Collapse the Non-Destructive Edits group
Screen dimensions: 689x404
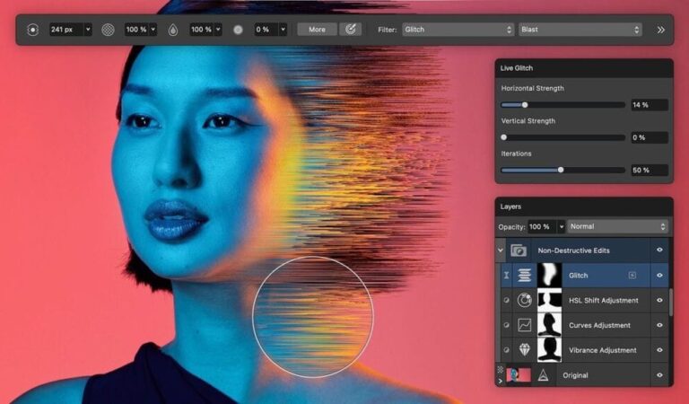(x=501, y=250)
